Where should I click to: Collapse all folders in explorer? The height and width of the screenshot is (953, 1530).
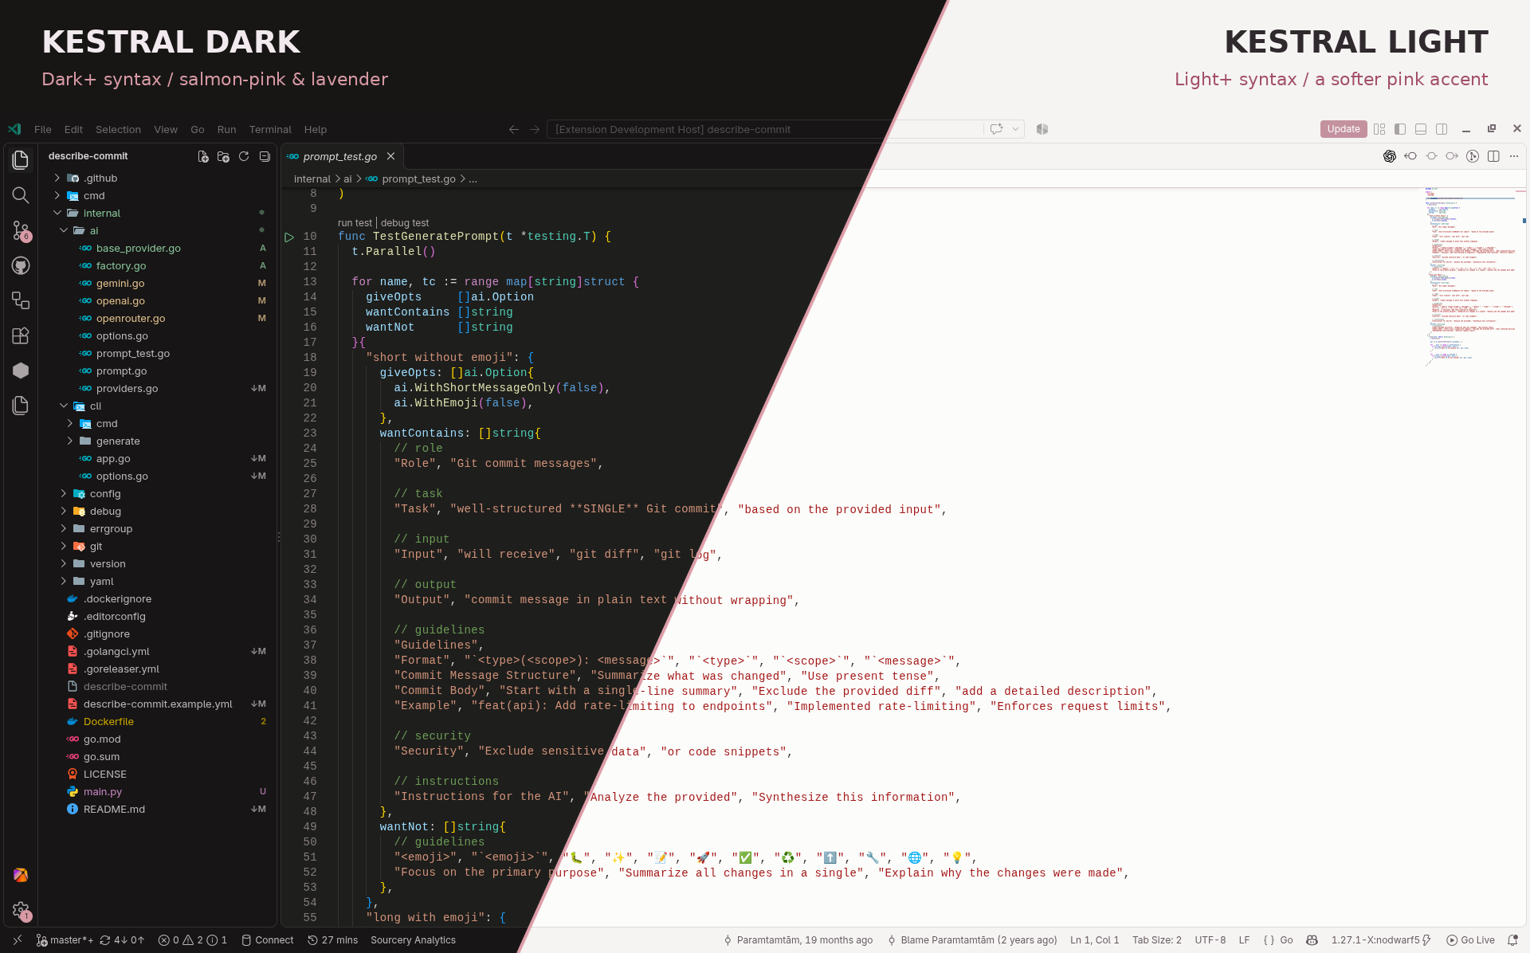(x=265, y=157)
